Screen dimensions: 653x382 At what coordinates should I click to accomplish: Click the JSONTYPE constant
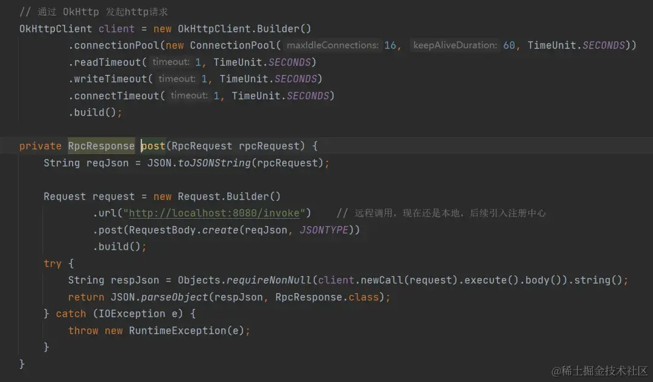click(x=323, y=230)
